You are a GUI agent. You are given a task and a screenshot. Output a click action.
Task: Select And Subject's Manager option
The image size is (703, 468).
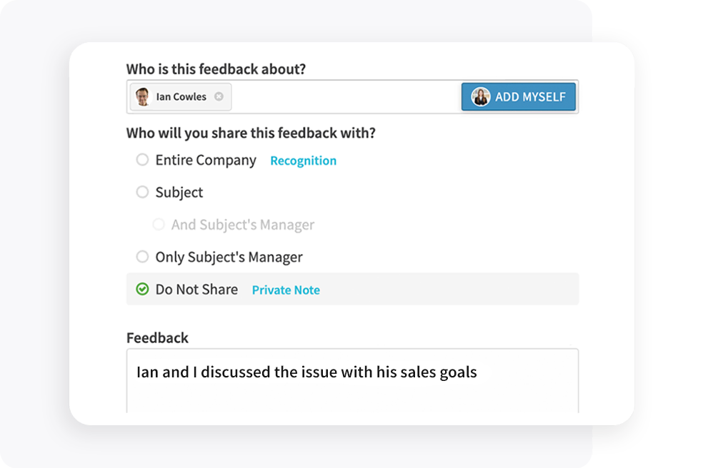click(159, 224)
